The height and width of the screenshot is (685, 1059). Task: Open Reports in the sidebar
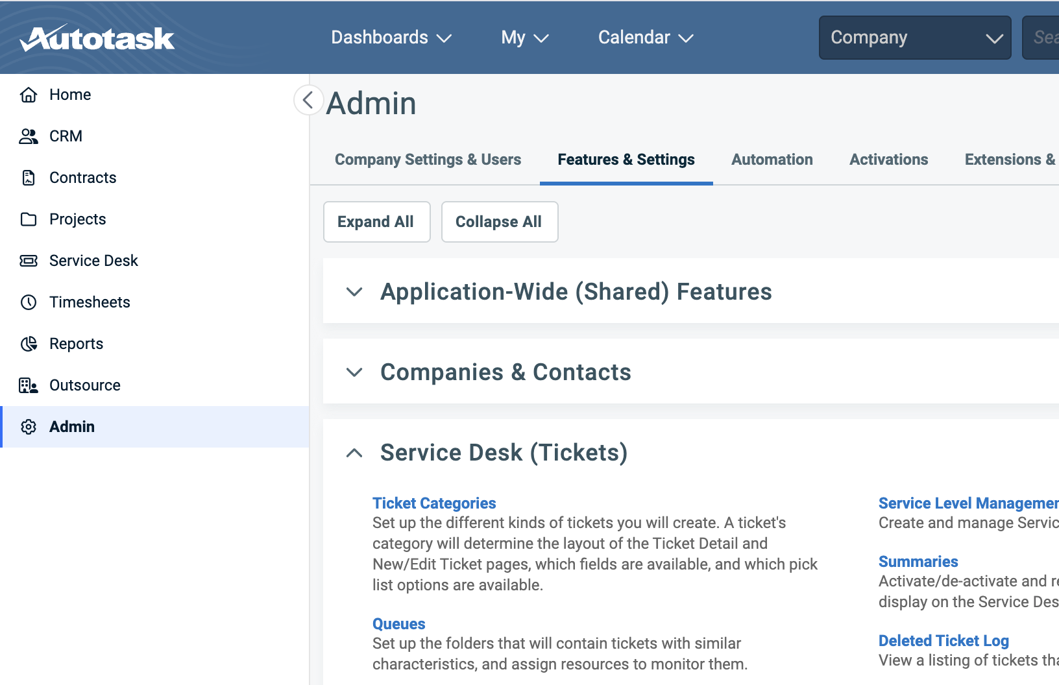click(154, 344)
